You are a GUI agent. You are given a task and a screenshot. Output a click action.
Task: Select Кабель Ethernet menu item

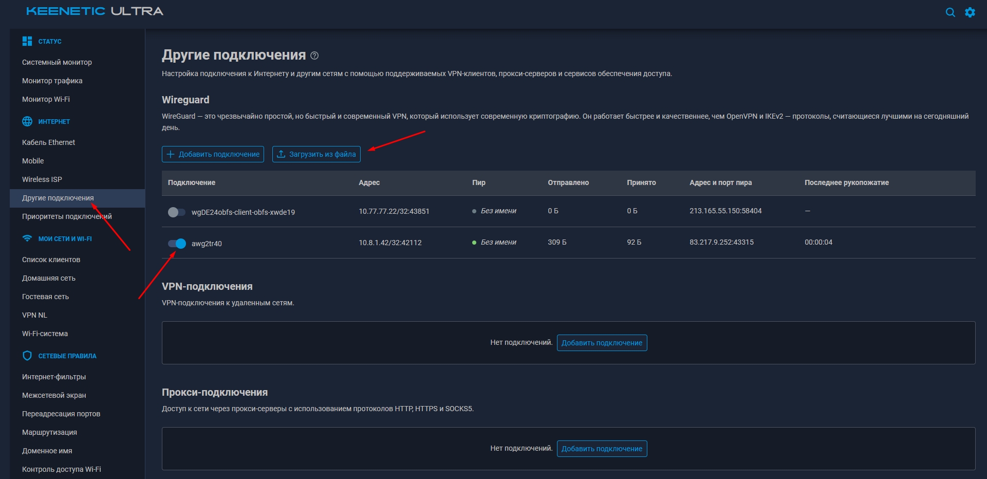click(48, 142)
